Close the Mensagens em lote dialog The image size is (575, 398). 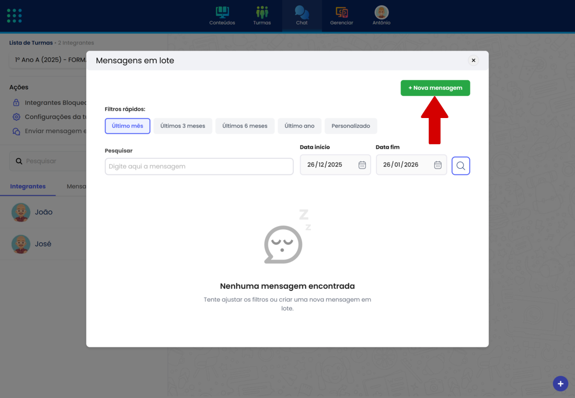click(x=474, y=61)
